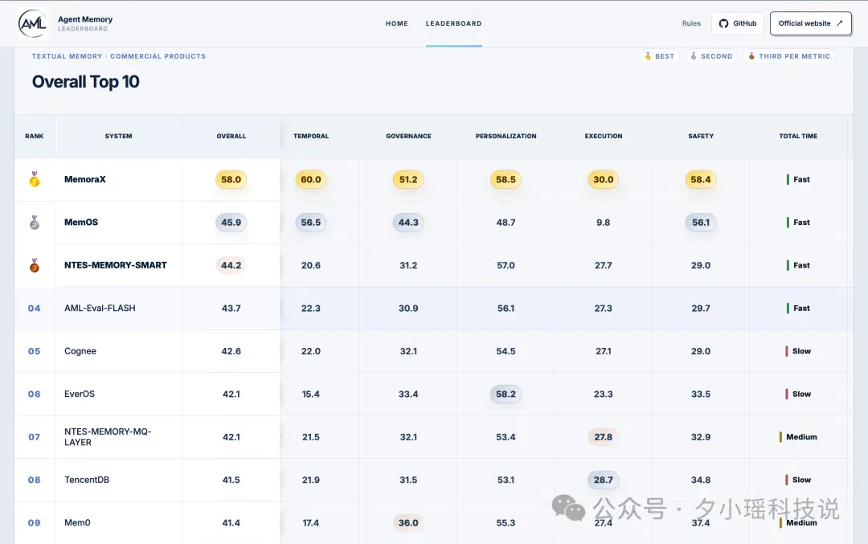Click the 44.2 overall score badge
This screenshot has width=868, height=544.
pos(231,265)
